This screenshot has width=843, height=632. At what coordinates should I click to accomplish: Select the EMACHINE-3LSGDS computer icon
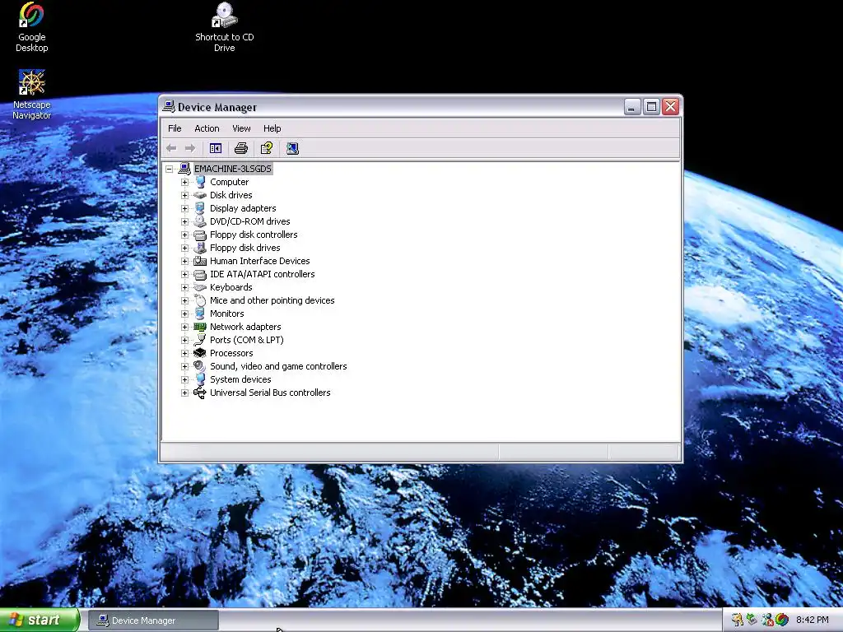click(184, 169)
